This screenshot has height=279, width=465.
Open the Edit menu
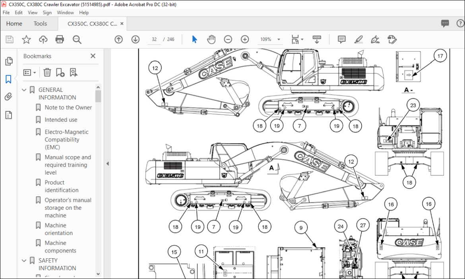(19, 12)
